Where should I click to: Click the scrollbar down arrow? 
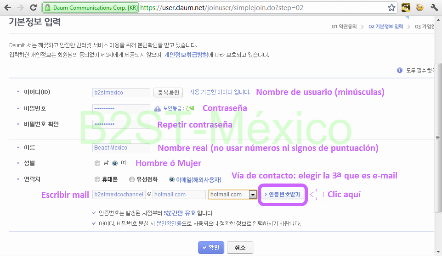(438, 252)
